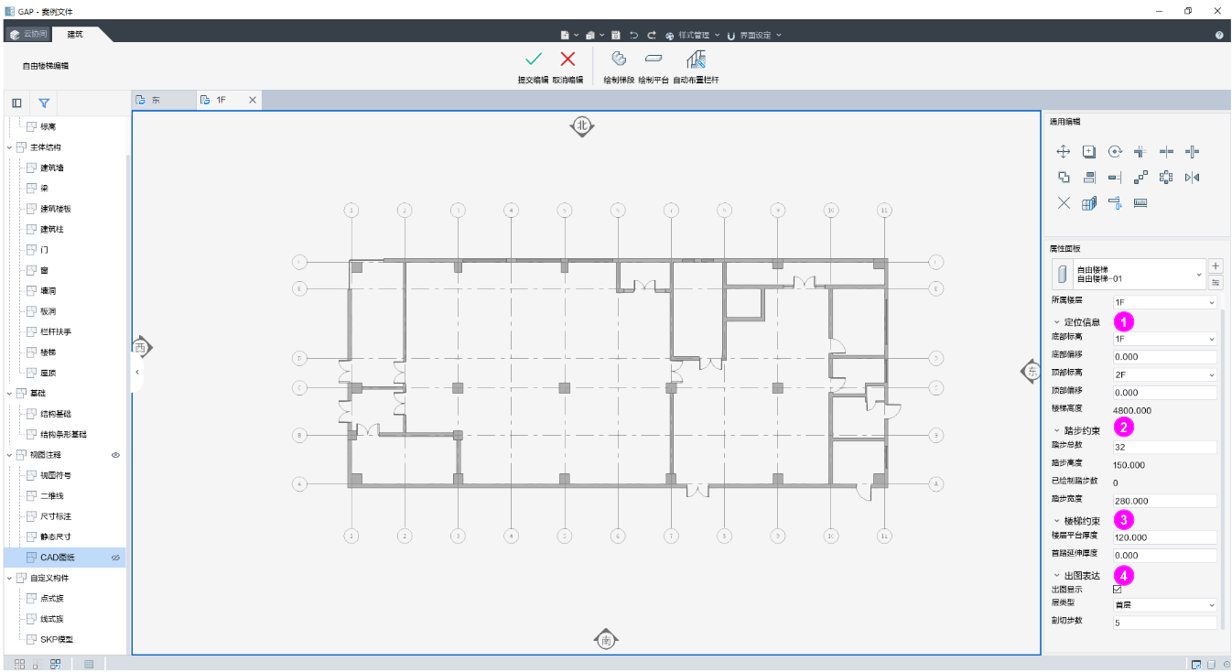The height and width of the screenshot is (672, 1232).
Task: Click the save disk icon
Action: click(616, 35)
